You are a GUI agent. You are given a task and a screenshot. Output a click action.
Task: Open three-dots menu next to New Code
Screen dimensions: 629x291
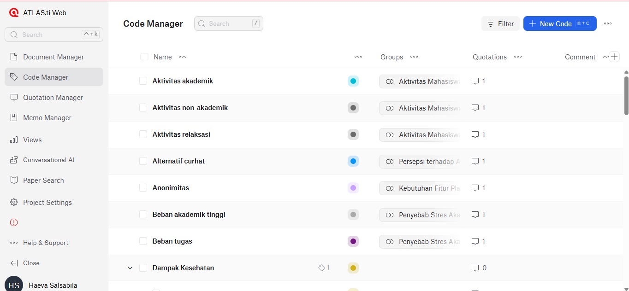pyautogui.click(x=608, y=24)
